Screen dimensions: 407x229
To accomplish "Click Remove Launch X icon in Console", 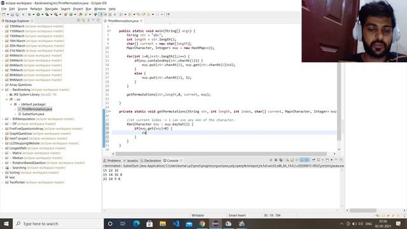I will pos(275,160).
